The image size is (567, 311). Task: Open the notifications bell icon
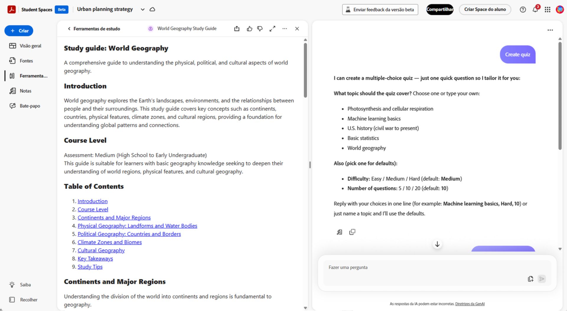(x=535, y=9)
